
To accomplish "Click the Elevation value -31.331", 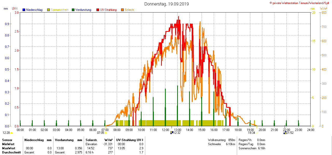I will pyautogui.click(x=107, y=144).
